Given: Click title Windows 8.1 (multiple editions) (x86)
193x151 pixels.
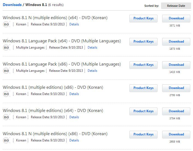Looking at the screenshot, I should tap(53, 87).
